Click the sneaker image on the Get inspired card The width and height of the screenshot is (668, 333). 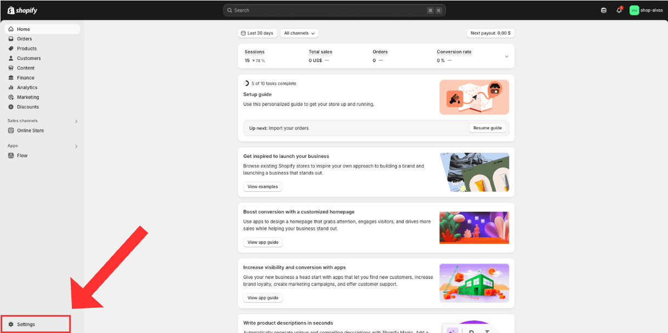pos(474,172)
